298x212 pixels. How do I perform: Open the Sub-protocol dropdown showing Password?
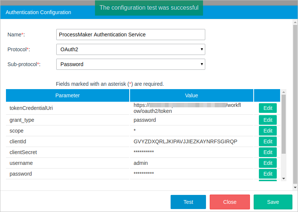point(130,64)
